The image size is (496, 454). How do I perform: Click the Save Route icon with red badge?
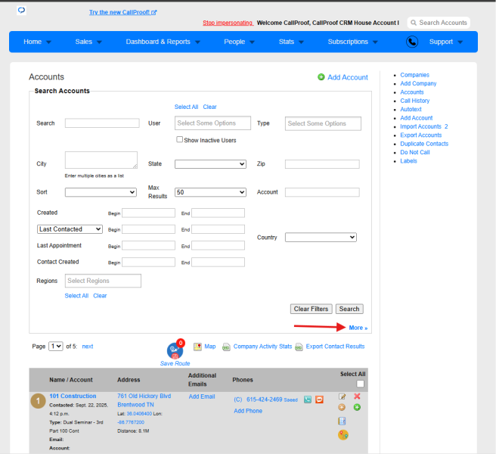(175, 350)
